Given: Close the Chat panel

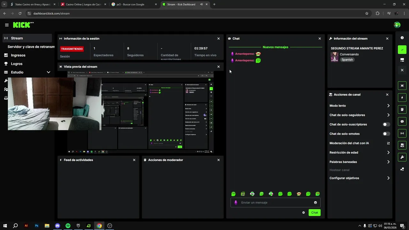Looking at the screenshot, I should pyautogui.click(x=320, y=39).
